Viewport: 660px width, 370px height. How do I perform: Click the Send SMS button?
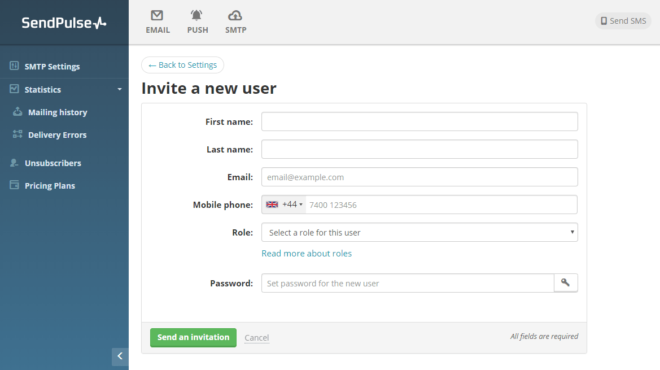(x=623, y=21)
